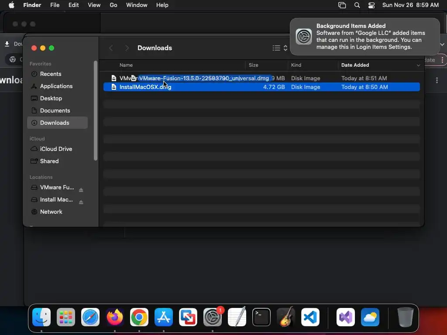This screenshot has width=447, height=335.
Task: Click the System Settings icon in notification
Action: tap(304, 37)
